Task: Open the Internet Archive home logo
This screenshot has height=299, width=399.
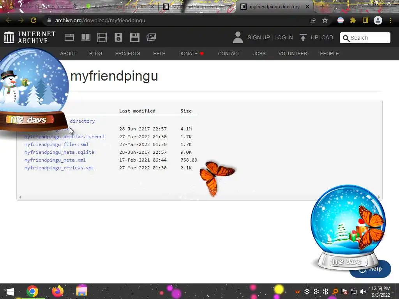Action: tap(30, 37)
